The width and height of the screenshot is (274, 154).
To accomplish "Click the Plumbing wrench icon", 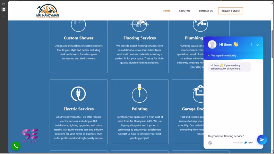I will (x=200, y=26).
